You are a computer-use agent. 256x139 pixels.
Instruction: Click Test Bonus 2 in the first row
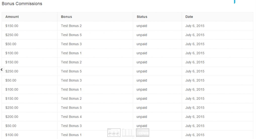71,26
